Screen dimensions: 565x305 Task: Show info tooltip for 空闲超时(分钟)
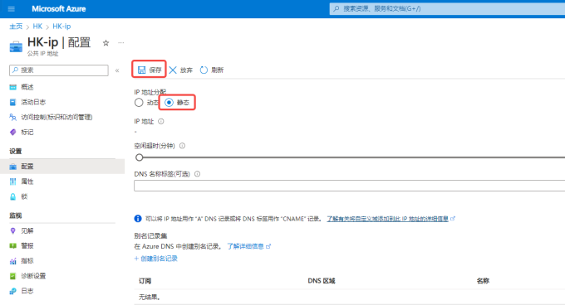[x=182, y=146]
